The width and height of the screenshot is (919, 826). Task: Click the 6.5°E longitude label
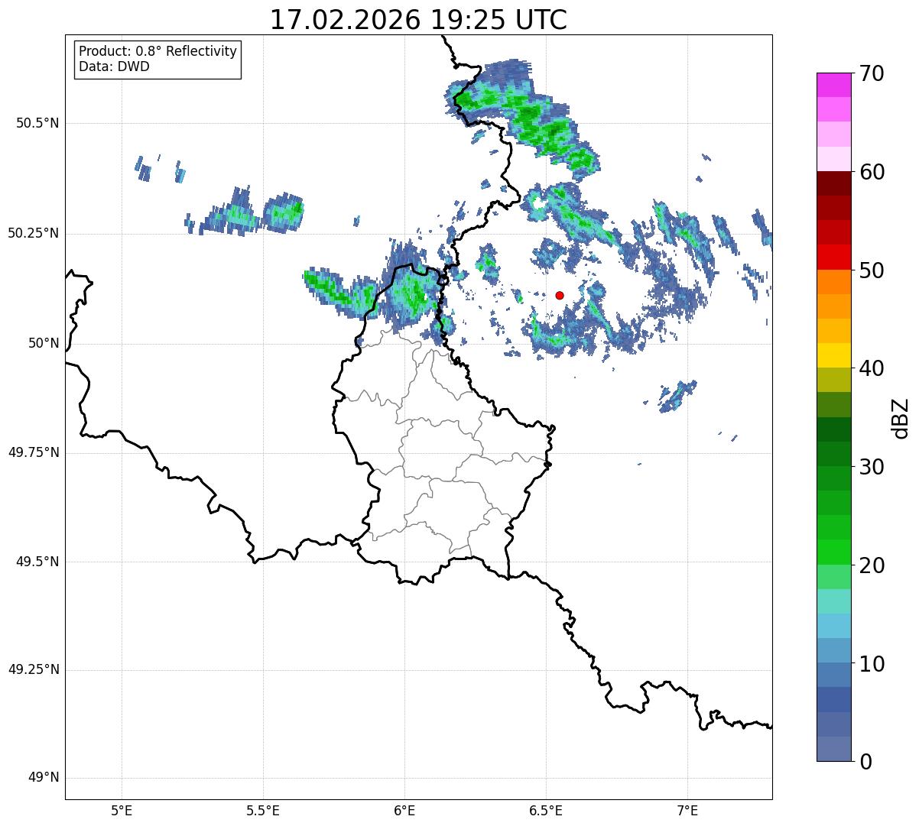(x=546, y=810)
